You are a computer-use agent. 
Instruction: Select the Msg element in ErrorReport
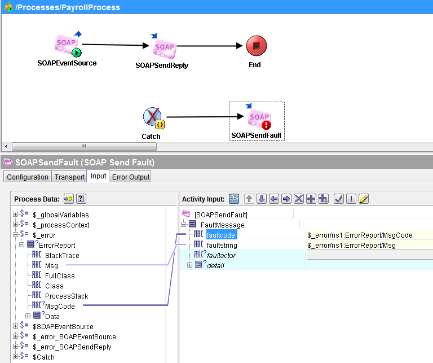(51, 266)
